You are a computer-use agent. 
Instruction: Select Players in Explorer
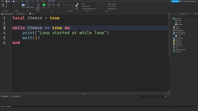(x=177, y=26)
